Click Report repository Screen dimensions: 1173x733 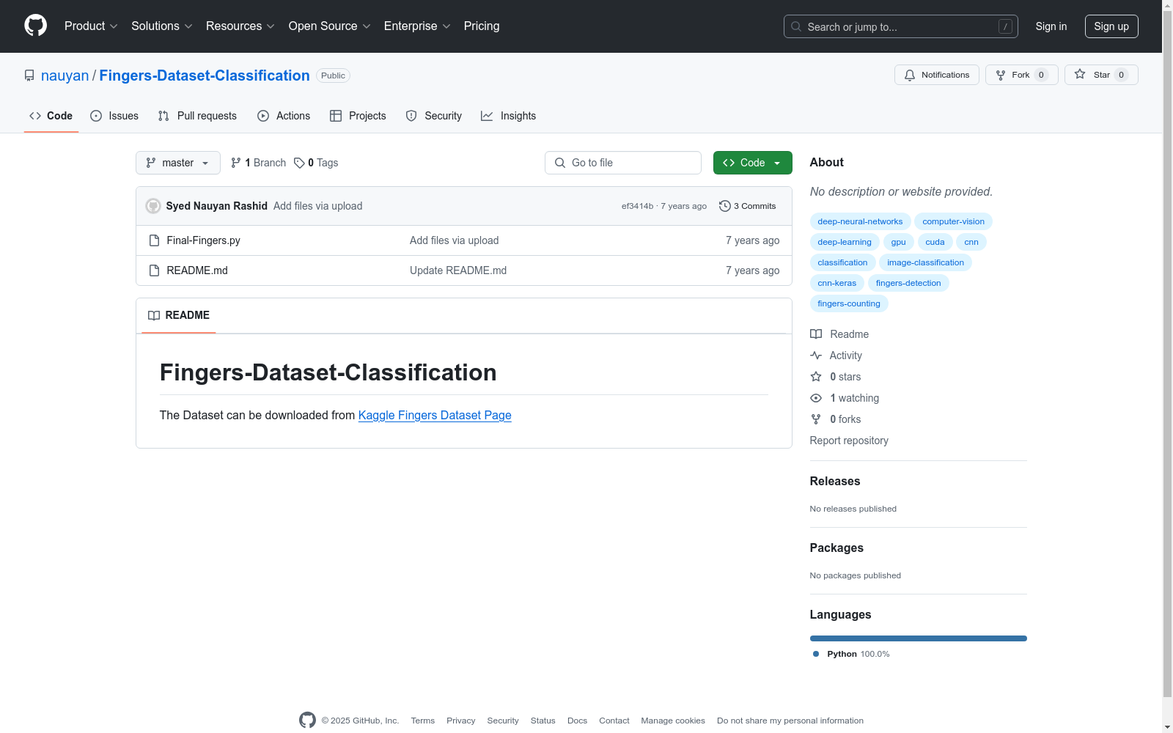(849, 441)
